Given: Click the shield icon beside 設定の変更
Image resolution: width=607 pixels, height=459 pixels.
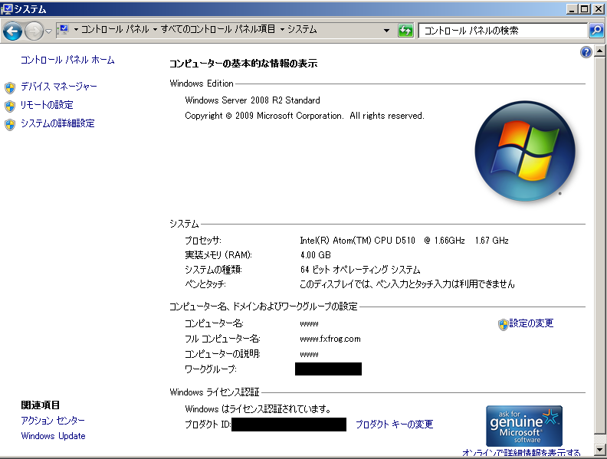Looking at the screenshot, I should coord(503,324).
